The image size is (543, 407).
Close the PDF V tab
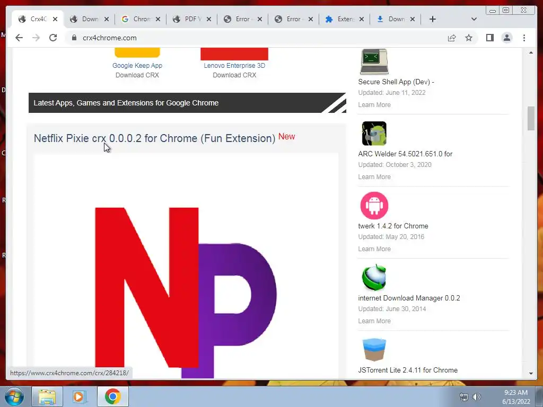coord(209,19)
